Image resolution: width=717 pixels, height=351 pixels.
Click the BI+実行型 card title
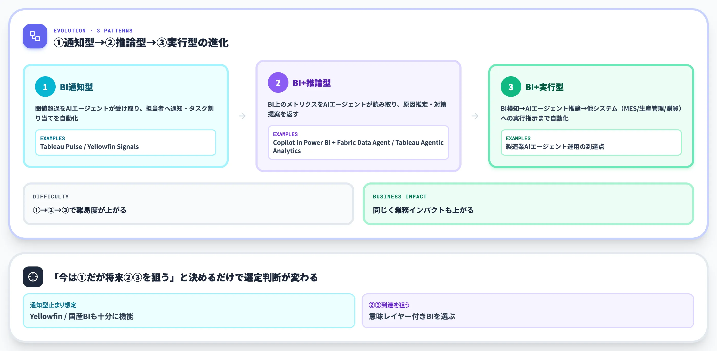pos(544,87)
